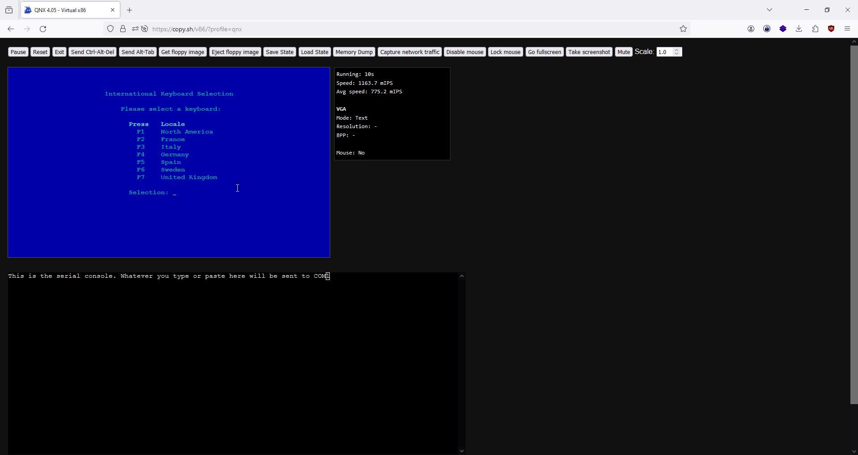Go back to the previous page
858x455 pixels.
(x=11, y=29)
